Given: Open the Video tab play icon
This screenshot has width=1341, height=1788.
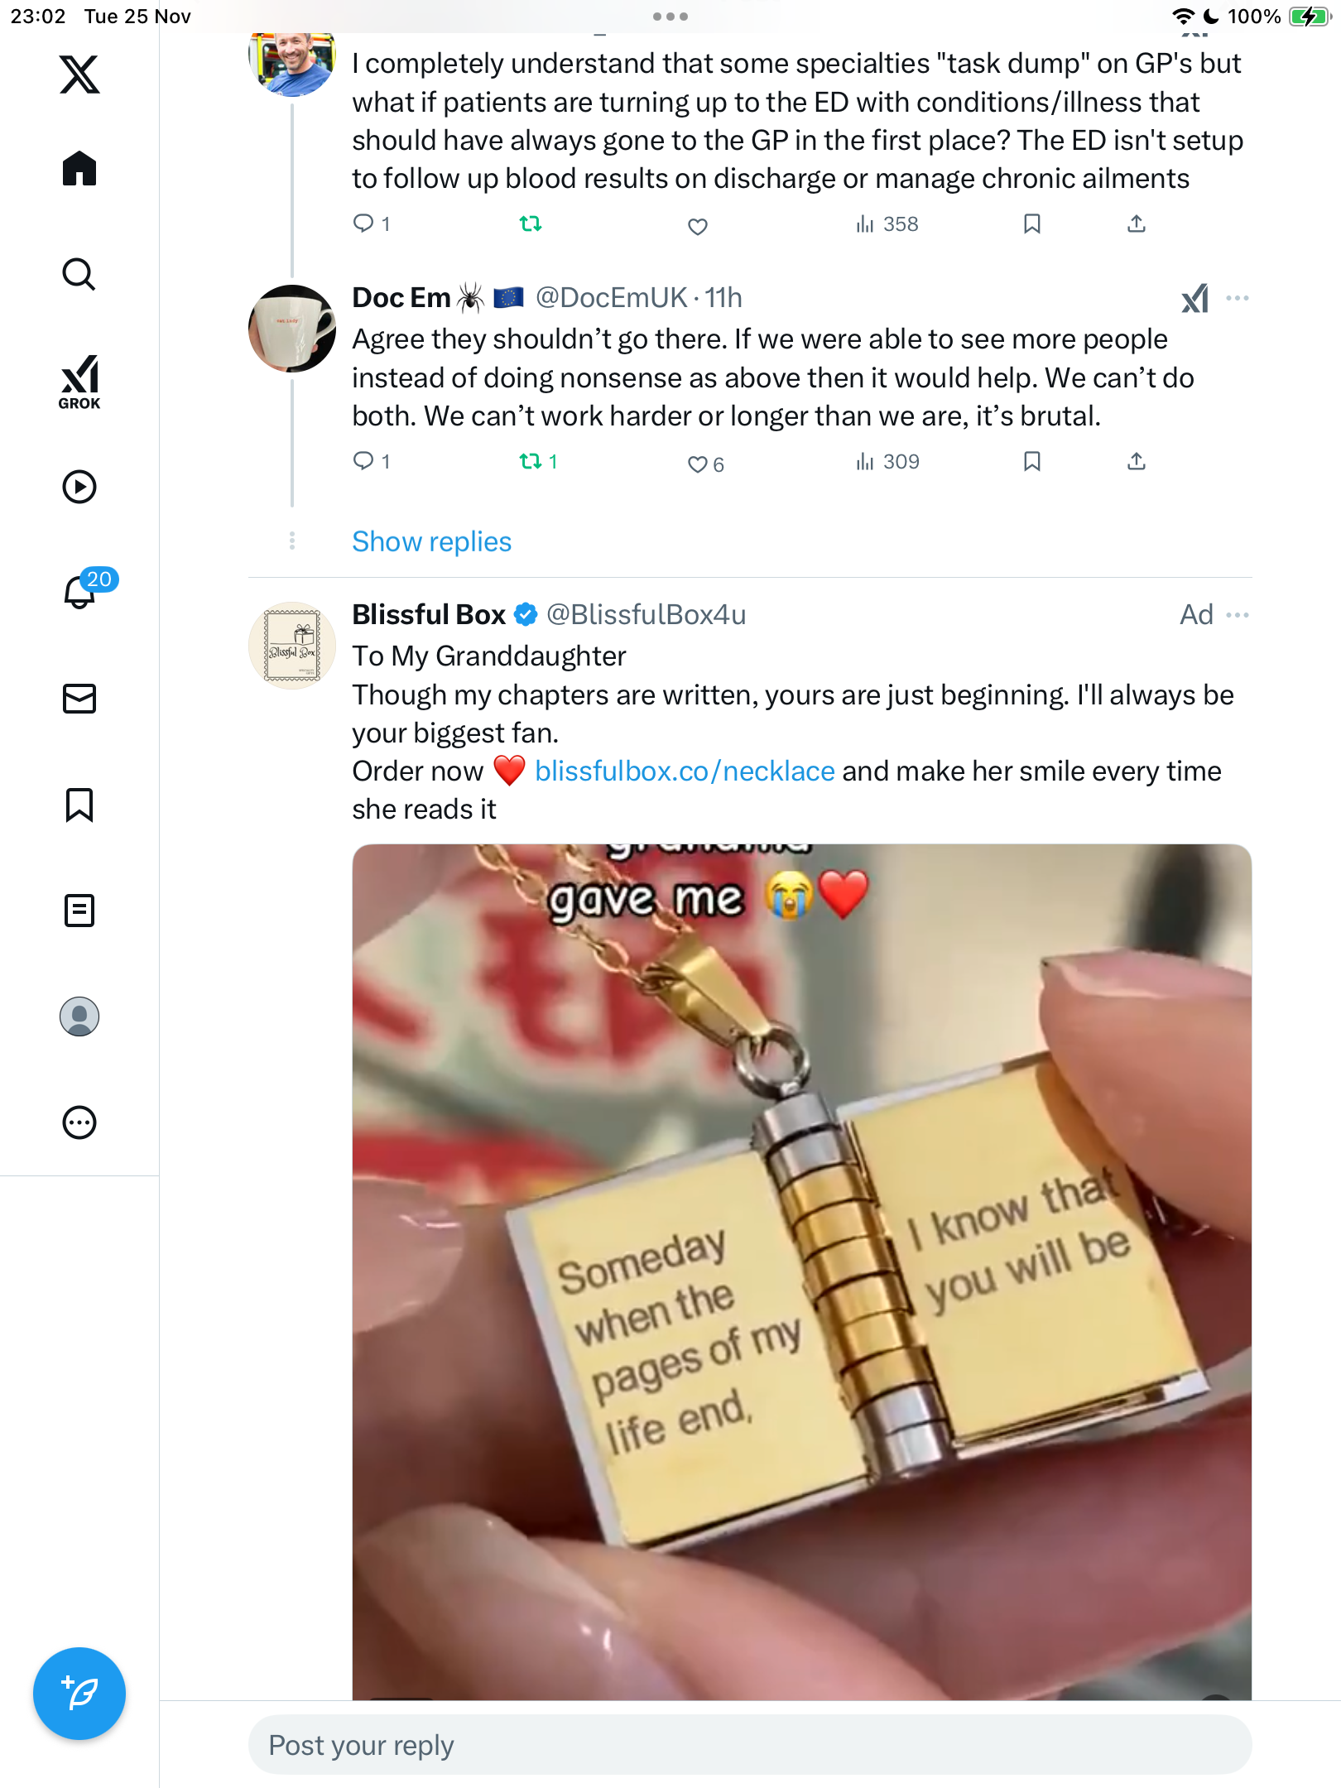Looking at the screenshot, I should (79, 487).
